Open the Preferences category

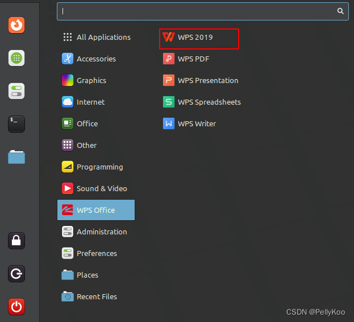pyautogui.click(x=97, y=254)
